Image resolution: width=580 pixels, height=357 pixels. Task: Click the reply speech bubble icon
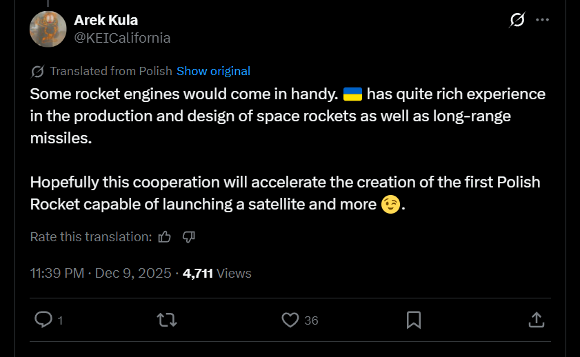pos(43,320)
